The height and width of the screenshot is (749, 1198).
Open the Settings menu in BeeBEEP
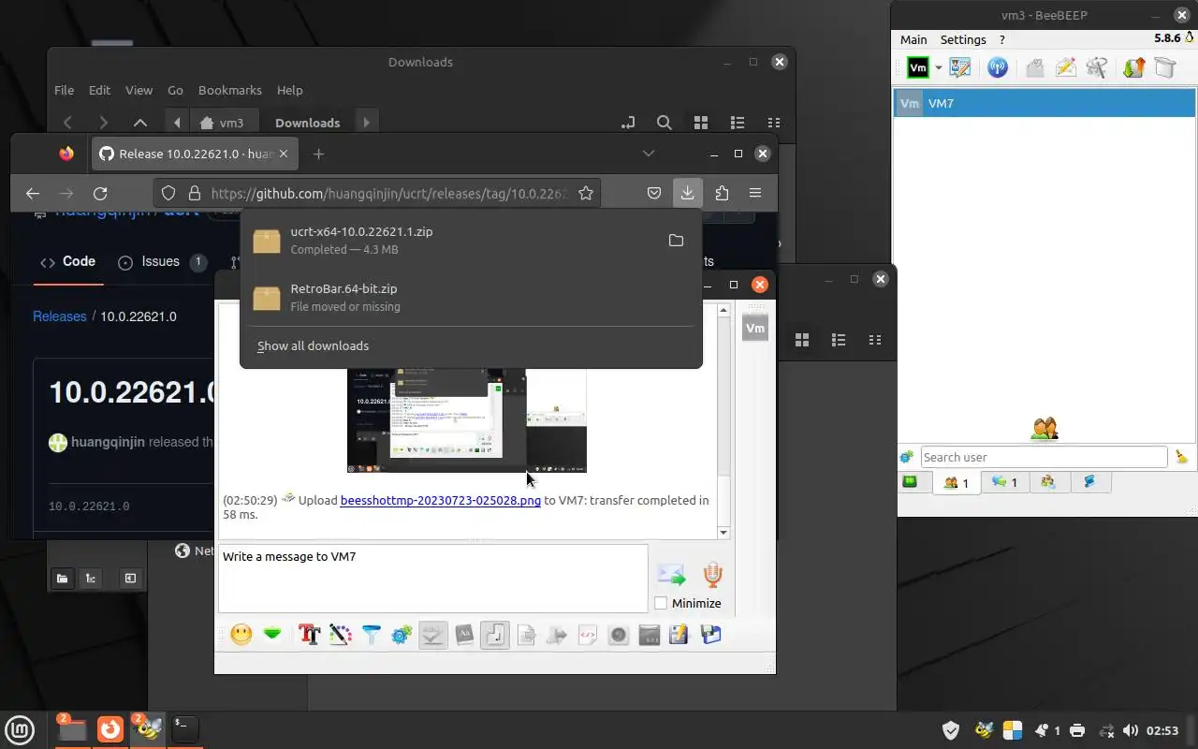pos(963,39)
